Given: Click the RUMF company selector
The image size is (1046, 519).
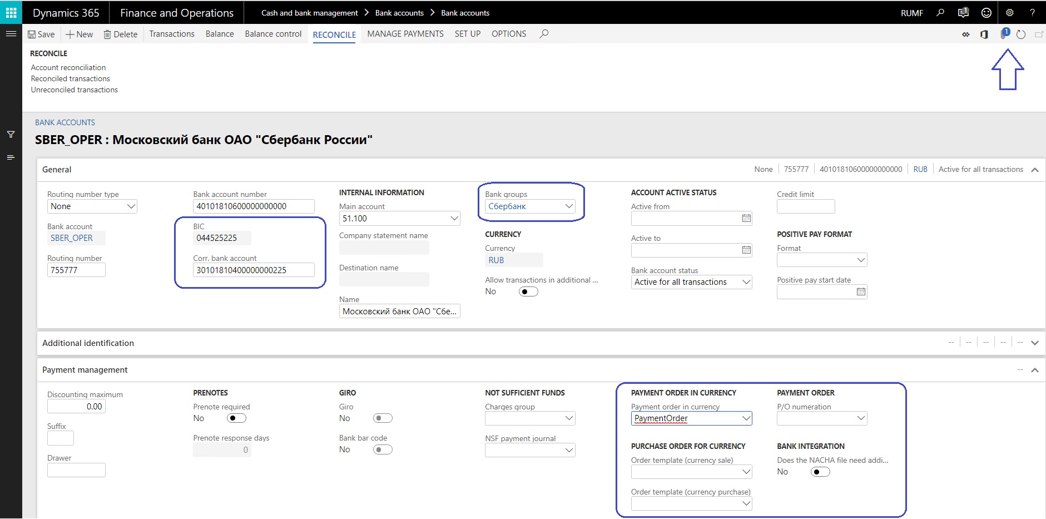Looking at the screenshot, I should coord(912,13).
